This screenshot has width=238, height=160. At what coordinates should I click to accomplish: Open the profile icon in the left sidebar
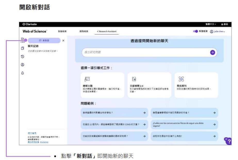point(22,65)
